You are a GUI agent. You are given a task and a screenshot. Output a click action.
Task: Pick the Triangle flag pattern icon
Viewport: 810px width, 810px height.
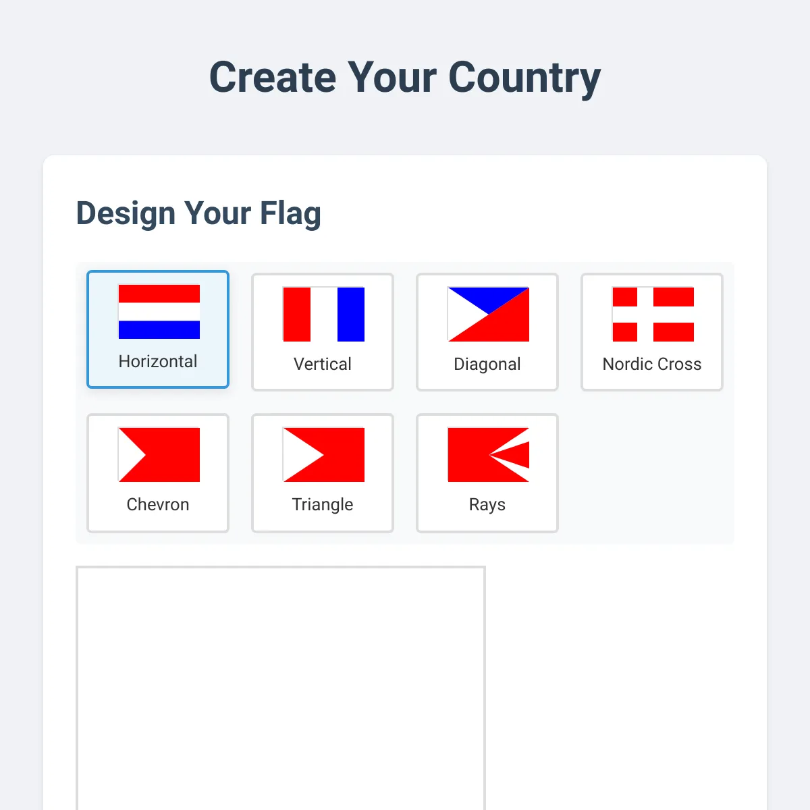[x=324, y=455]
